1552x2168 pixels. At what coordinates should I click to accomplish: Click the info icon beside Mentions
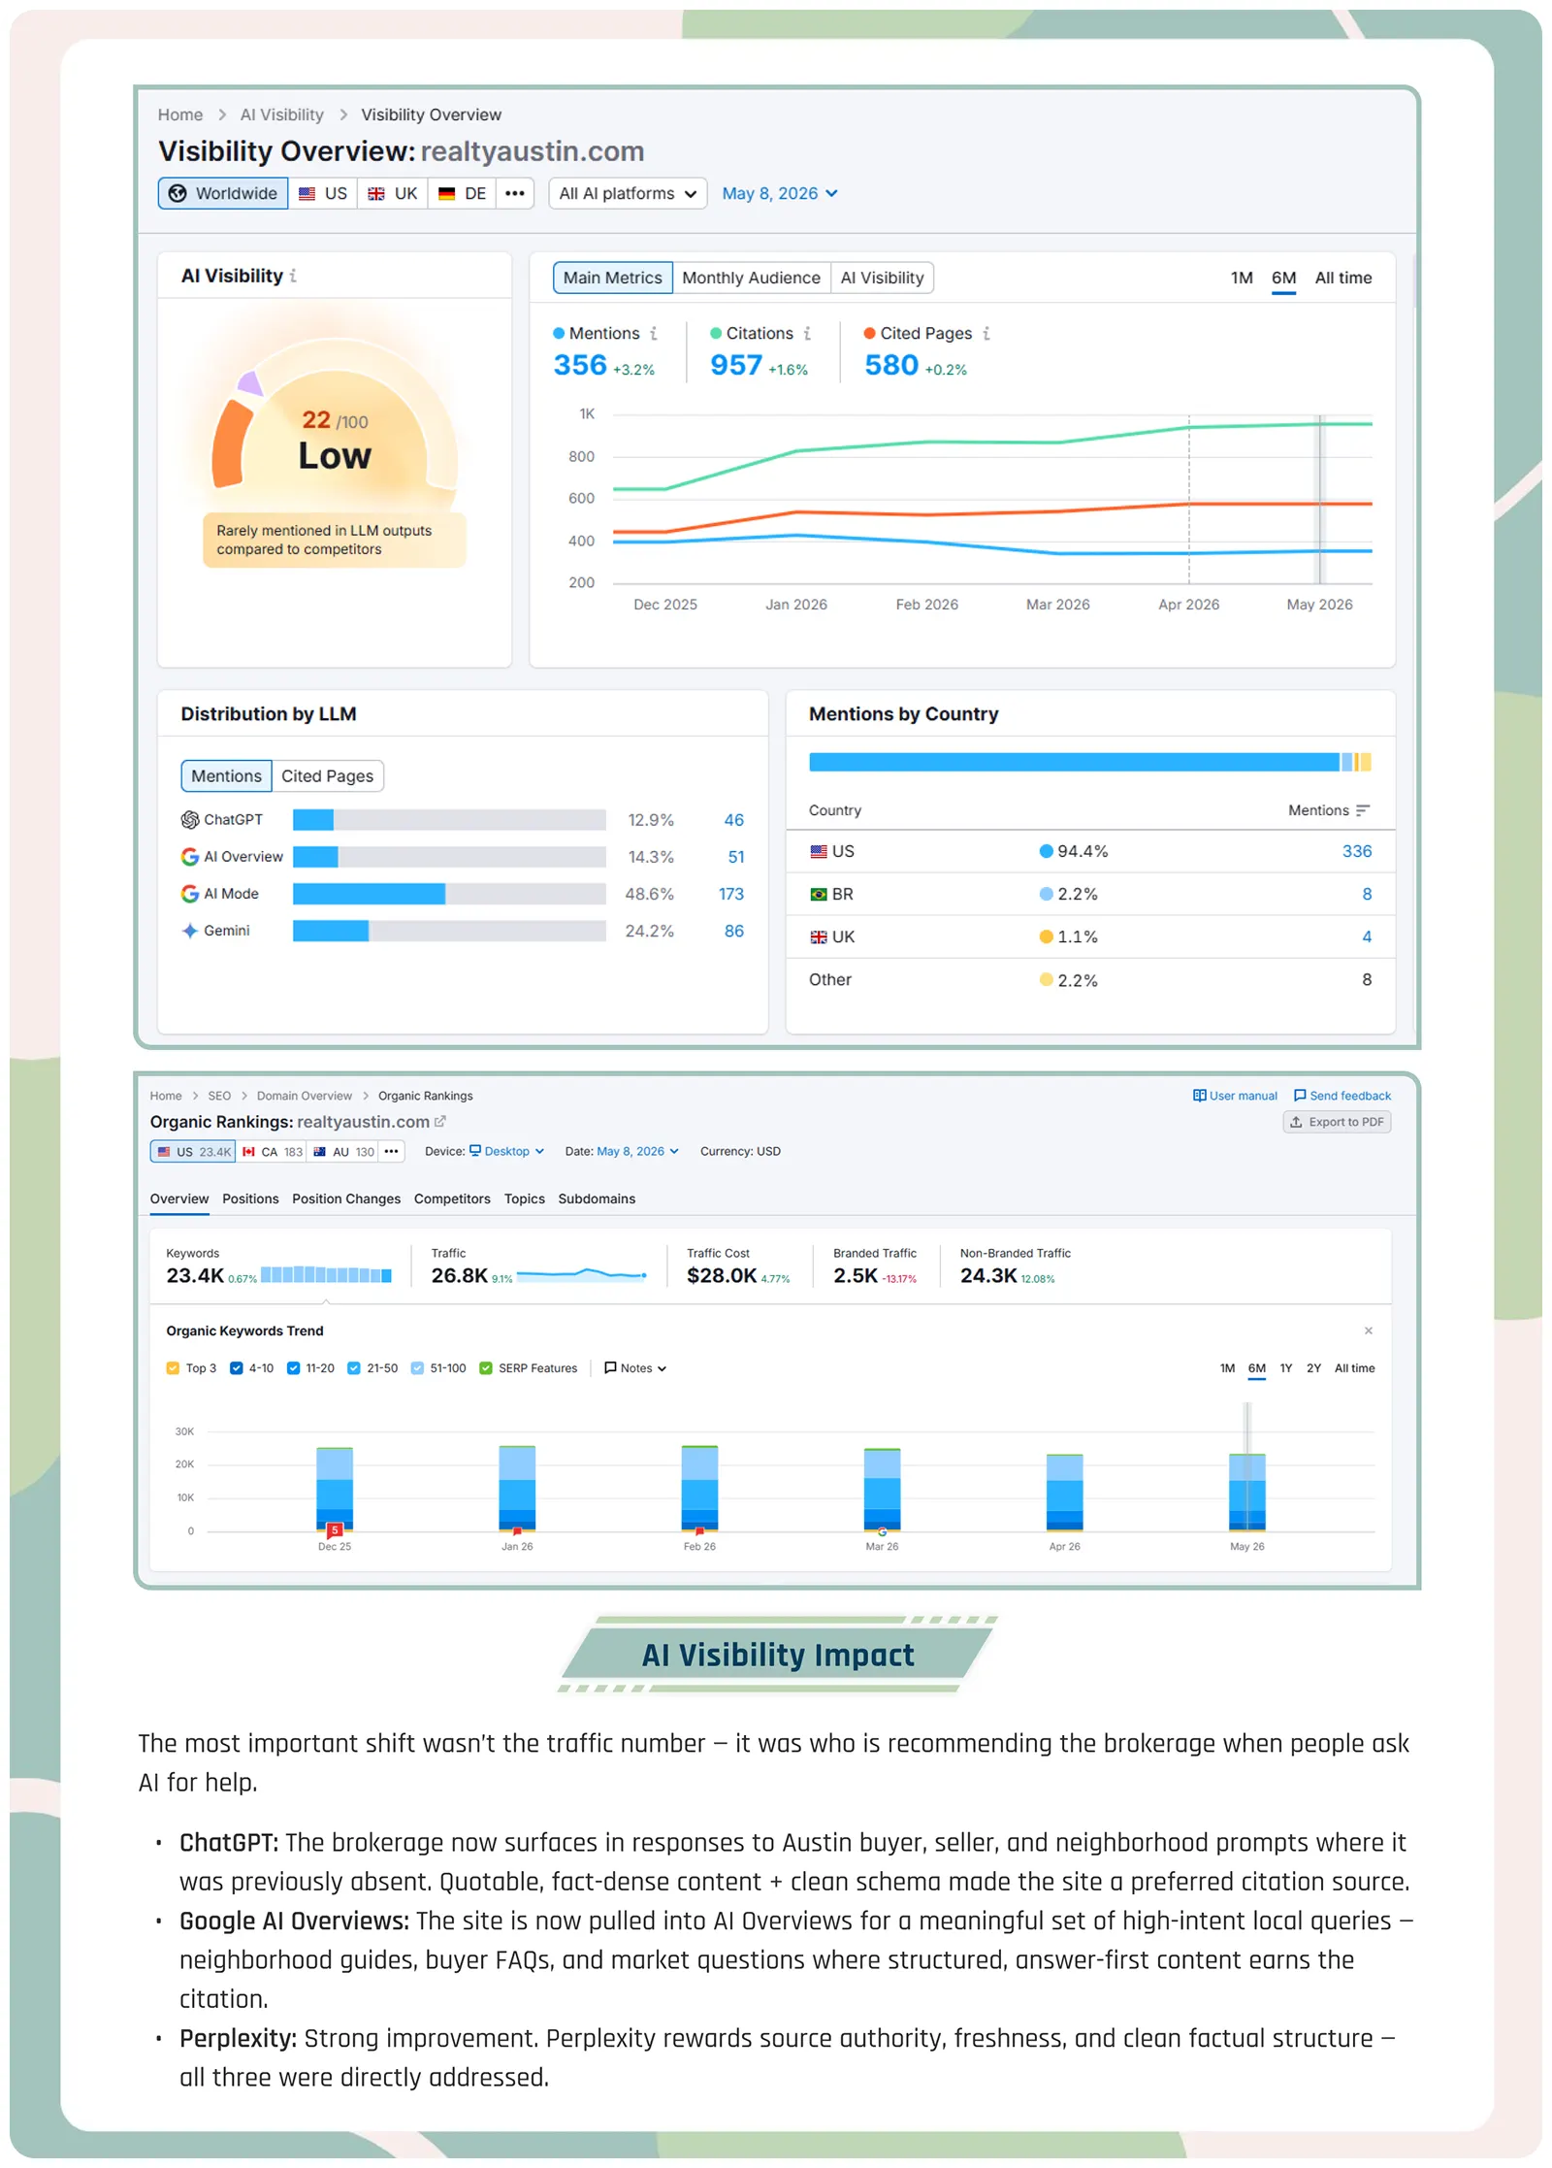[654, 333]
